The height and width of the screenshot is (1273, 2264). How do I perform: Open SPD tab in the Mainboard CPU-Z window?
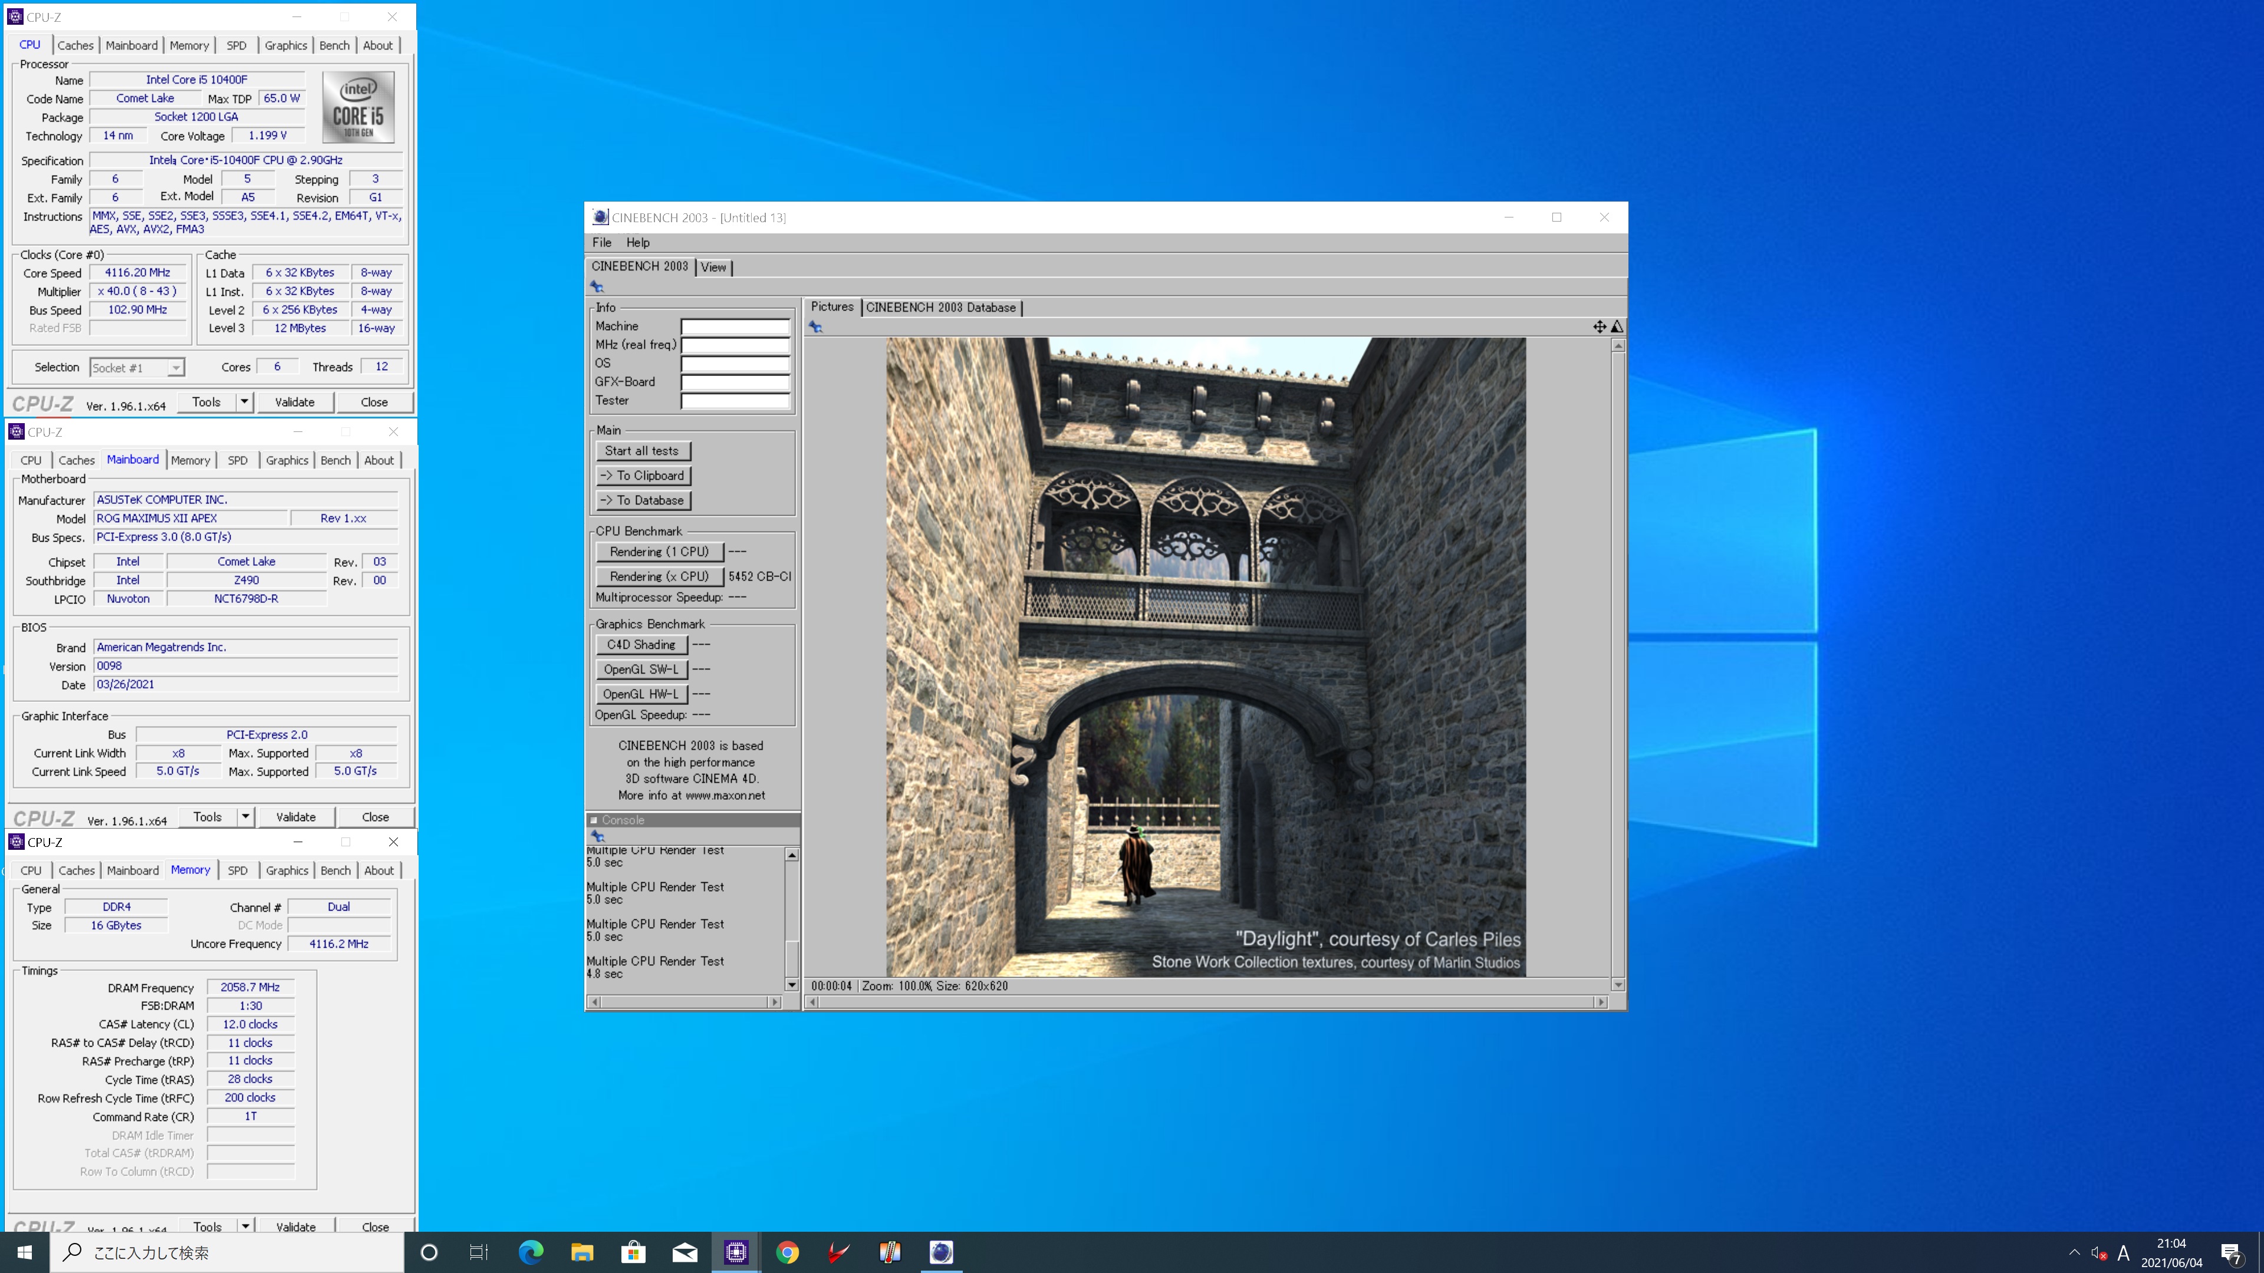(237, 460)
